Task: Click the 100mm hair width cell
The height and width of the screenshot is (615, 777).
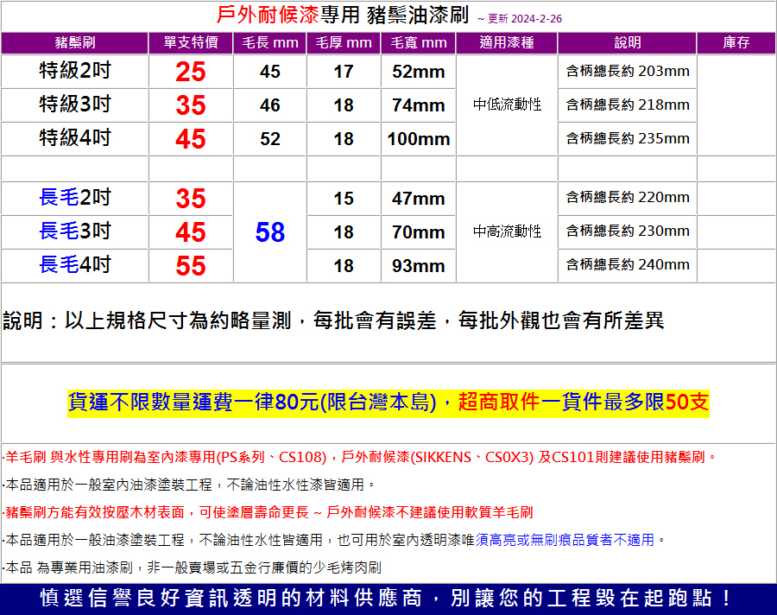Action: [x=419, y=139]
